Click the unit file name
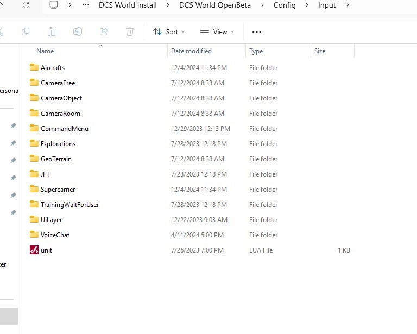The width and height of the screenshot is (417, 334). [x=47, y=250]
